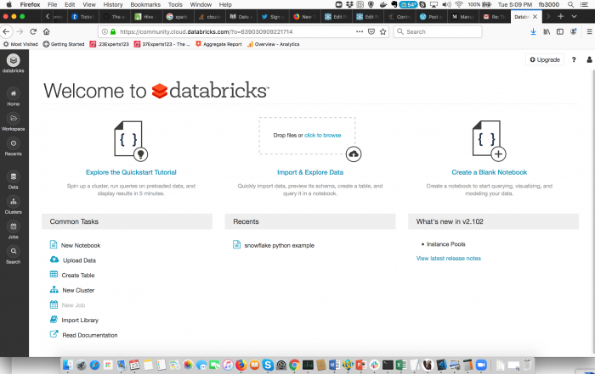Screen dimensions: 595x374
Task: Click the Create a Blank Notebook icon
Action: (x=489, y=141)
